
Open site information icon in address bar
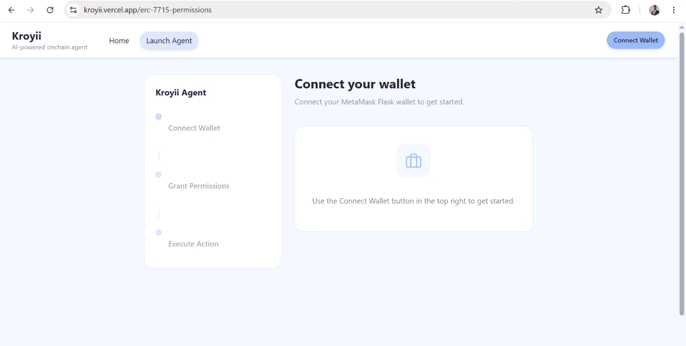point(73,10)
